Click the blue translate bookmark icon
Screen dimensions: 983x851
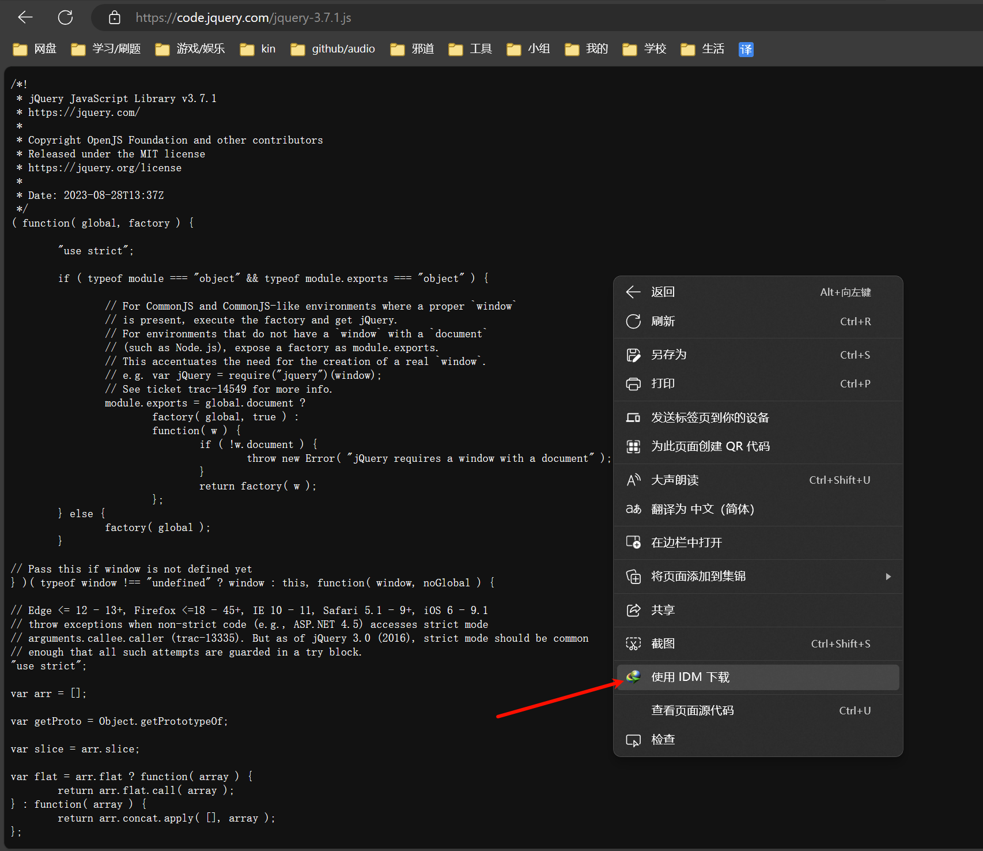(746, 50)
